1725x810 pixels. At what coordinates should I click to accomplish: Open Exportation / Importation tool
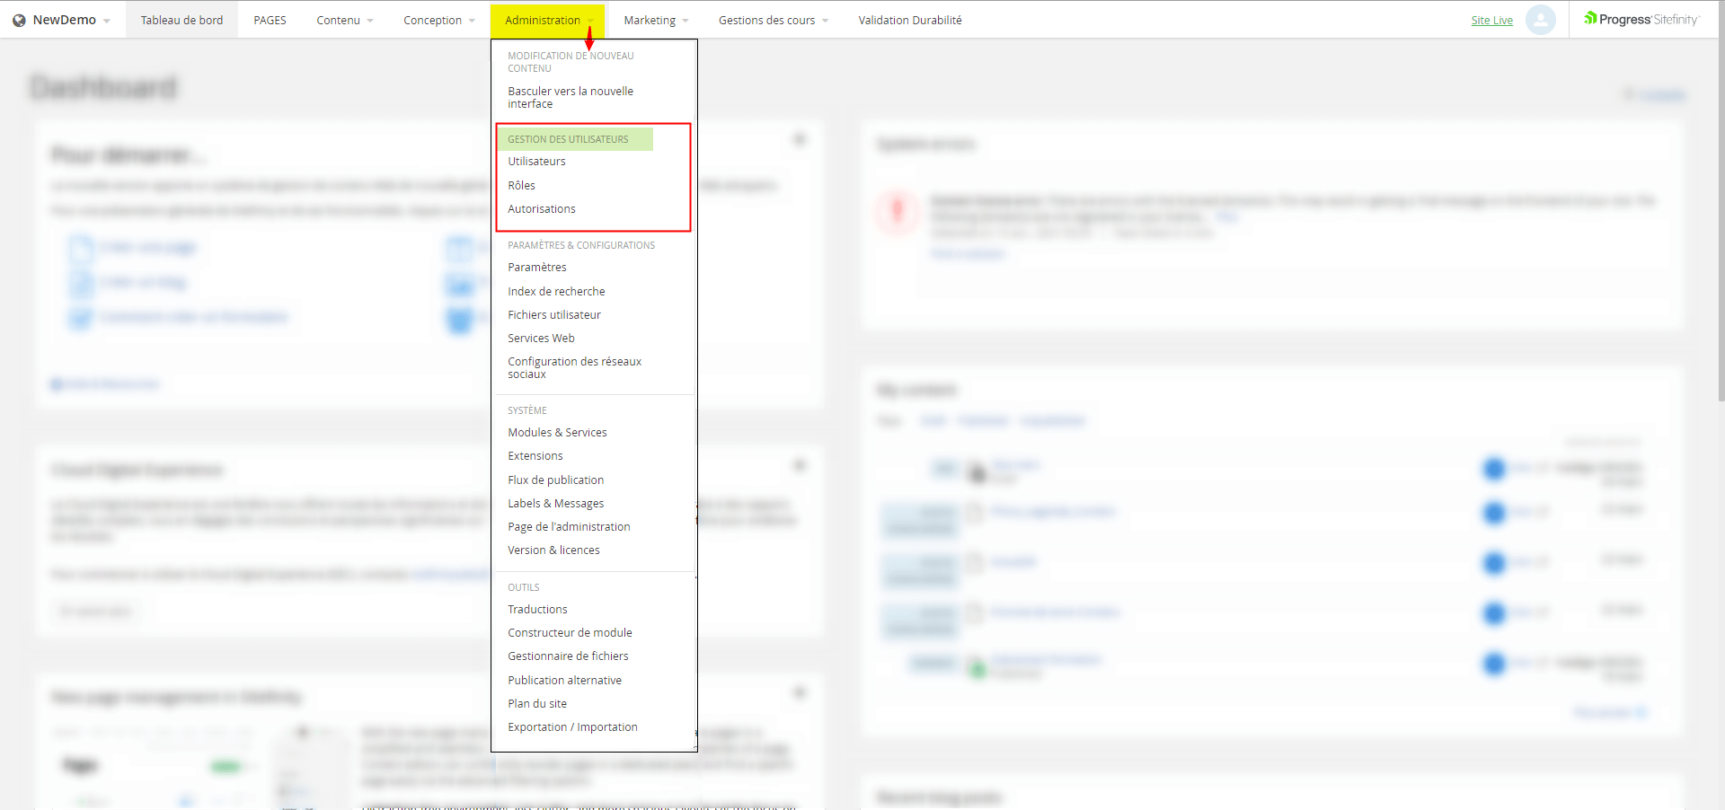[x=572, y=727]
